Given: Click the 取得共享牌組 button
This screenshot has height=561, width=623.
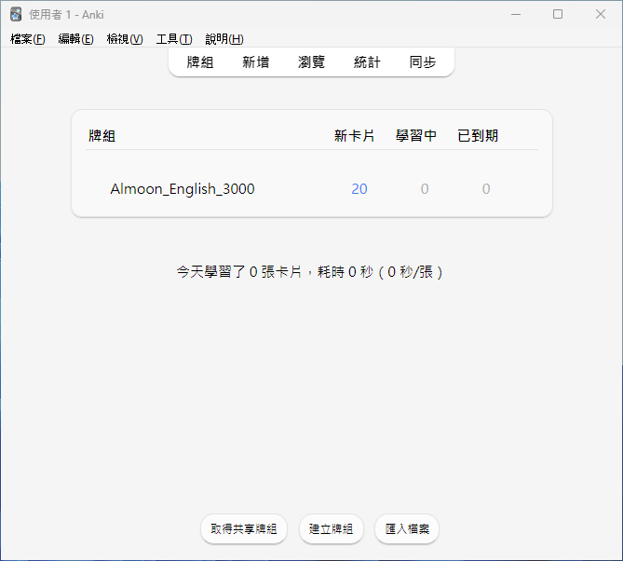Looking at the screenshot, I should 244,529.
